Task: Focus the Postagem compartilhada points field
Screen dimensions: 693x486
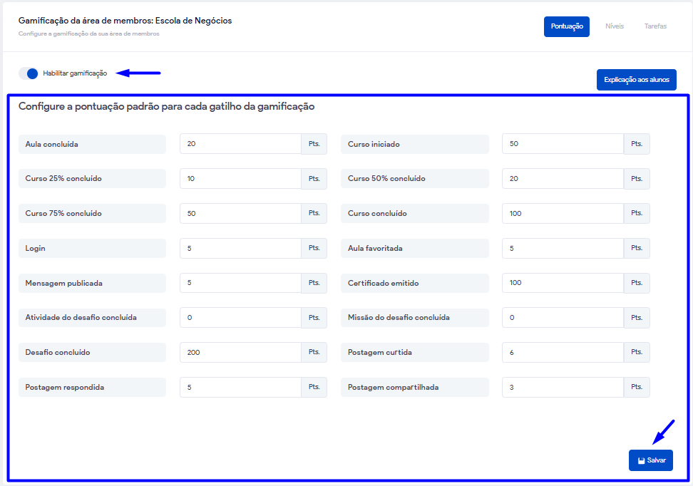Action: pyautogui.click(x=563, y=388)
